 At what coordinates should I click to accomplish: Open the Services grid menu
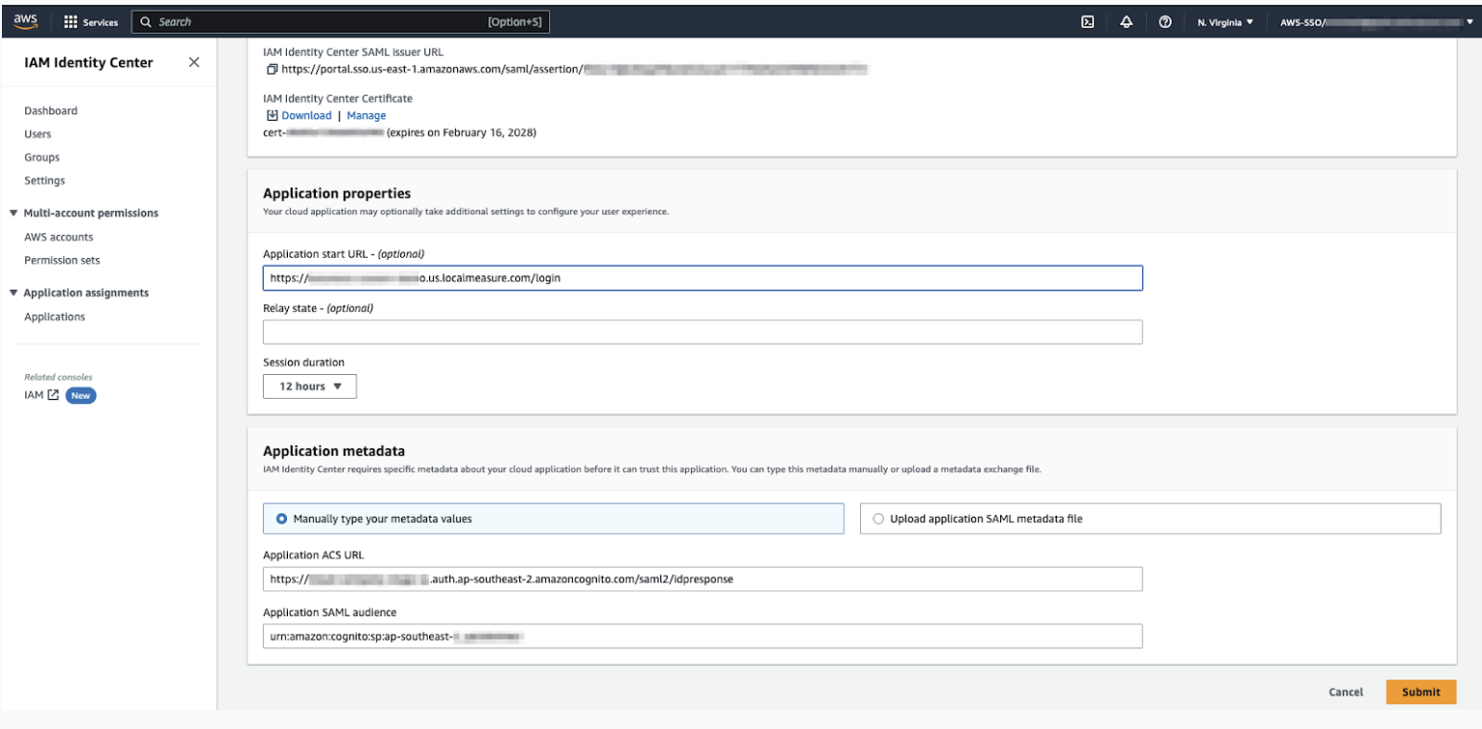(x=90, y=22)
